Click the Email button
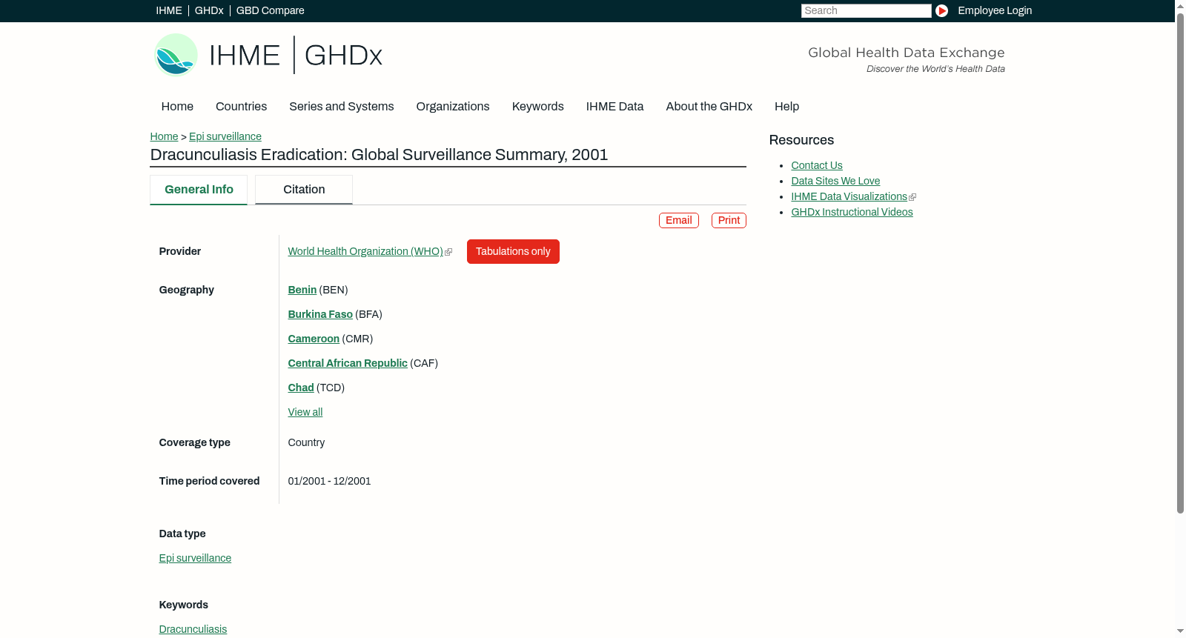The height and width of the screenshot is (638, 1186). click(x=679, y=220)
